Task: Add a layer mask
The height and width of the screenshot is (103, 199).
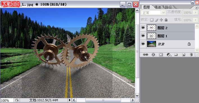Action: coord(161,55)
